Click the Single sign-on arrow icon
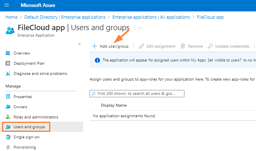Viewport: 256px width, 151px height. tap(8, 137)
